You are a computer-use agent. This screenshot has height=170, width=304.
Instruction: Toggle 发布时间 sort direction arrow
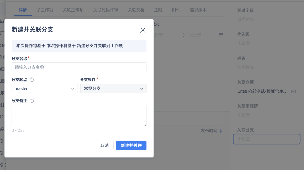tap(221, 131)
